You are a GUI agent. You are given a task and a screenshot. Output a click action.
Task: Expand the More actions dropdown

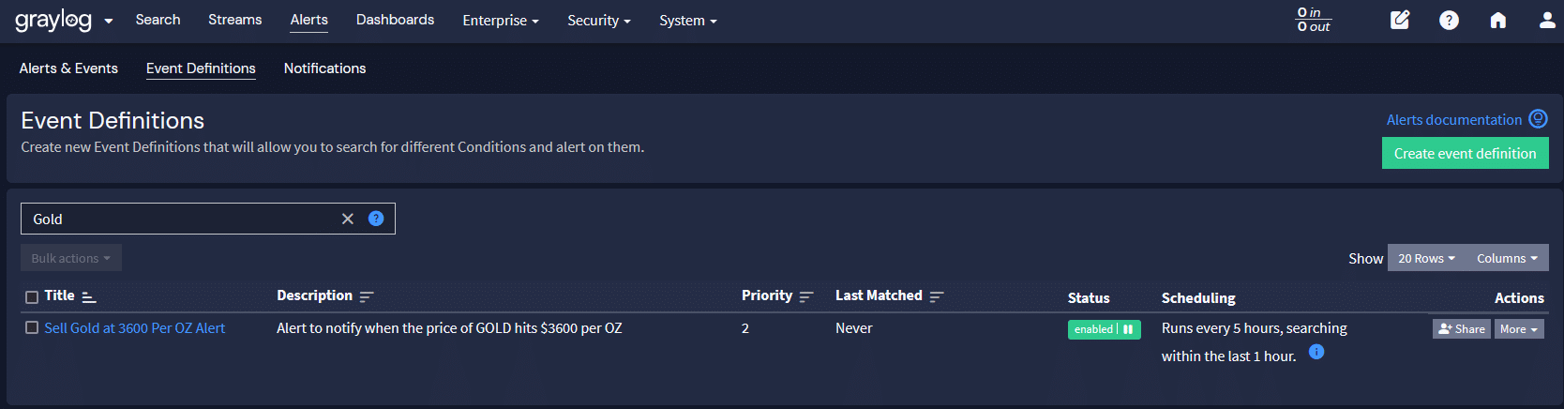[x=1519, y=329]
